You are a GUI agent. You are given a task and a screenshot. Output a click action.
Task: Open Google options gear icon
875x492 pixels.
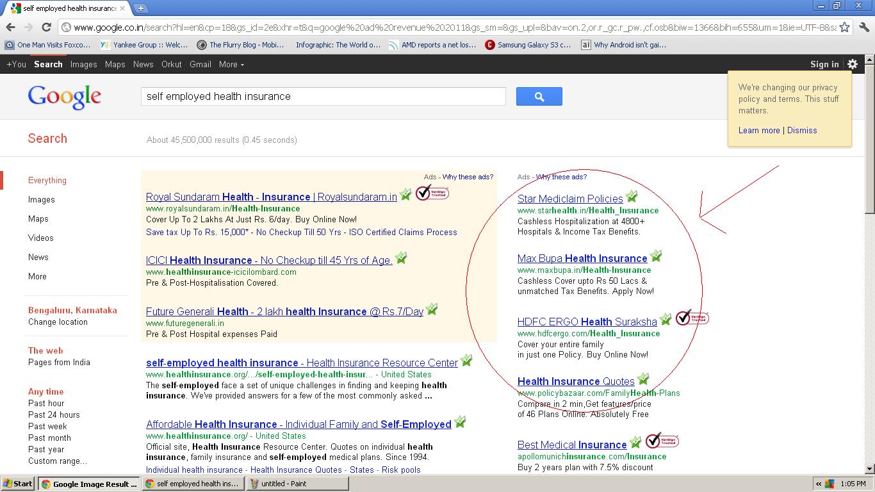[x=852, y=64]
